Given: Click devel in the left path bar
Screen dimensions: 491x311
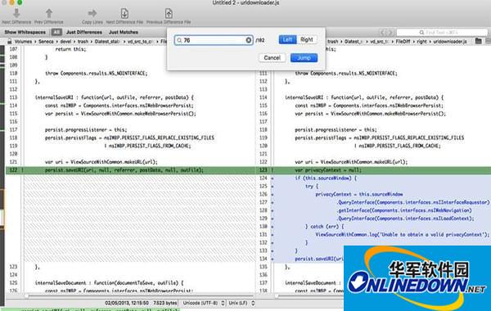Looking at the screenshot, I should tap(65, 42).
